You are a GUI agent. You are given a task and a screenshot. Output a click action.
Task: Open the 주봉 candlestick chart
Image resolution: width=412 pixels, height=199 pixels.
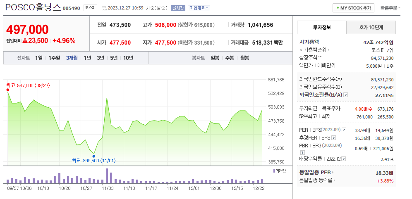(x=230, y=58)
